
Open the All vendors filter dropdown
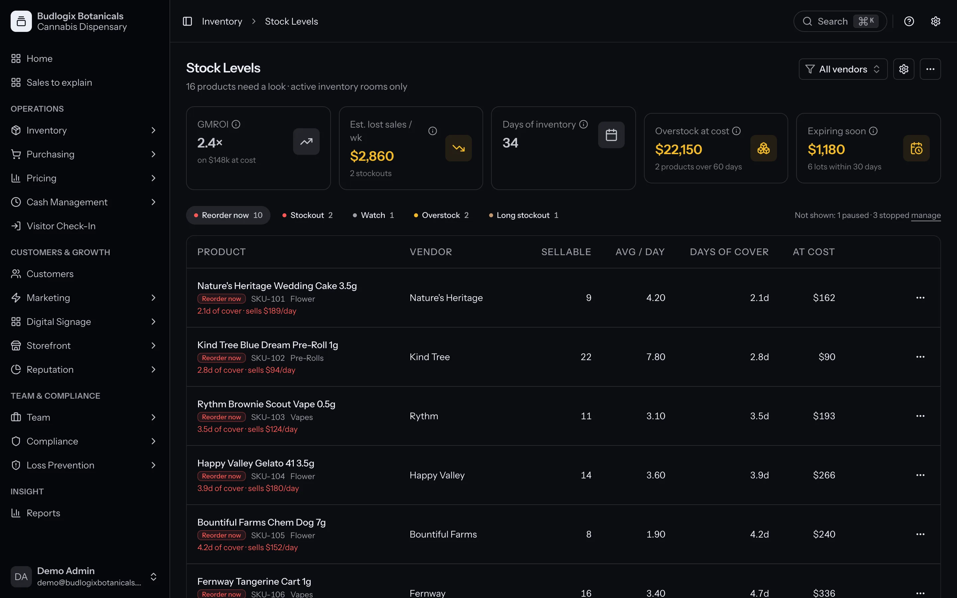[x=843, y=69]
